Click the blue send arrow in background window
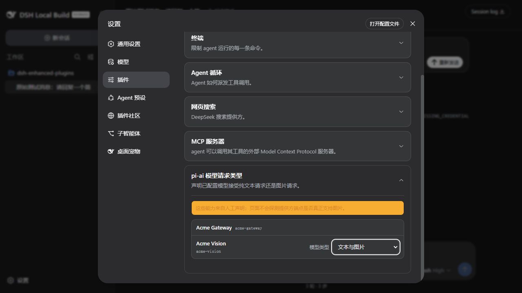The height and width of the screenshot is (293, 522). (x=465, y=269)
